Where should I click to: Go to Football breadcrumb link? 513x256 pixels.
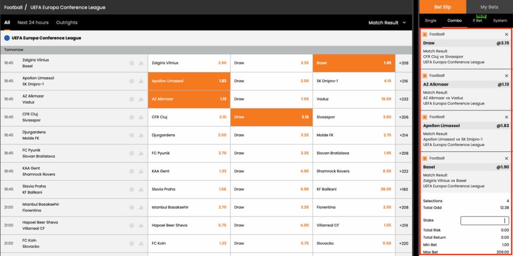(13, 7)
